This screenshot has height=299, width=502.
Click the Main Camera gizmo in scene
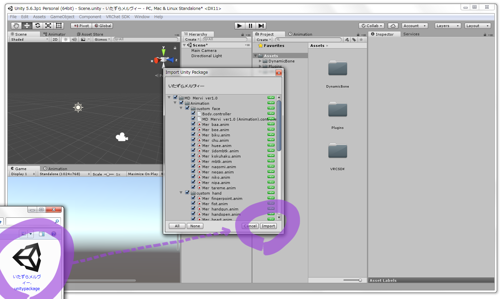click(x=122, y=137)
